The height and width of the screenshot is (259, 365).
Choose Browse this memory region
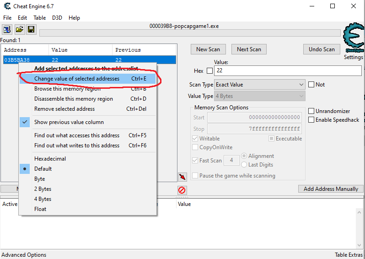click(x=87, y=89)
